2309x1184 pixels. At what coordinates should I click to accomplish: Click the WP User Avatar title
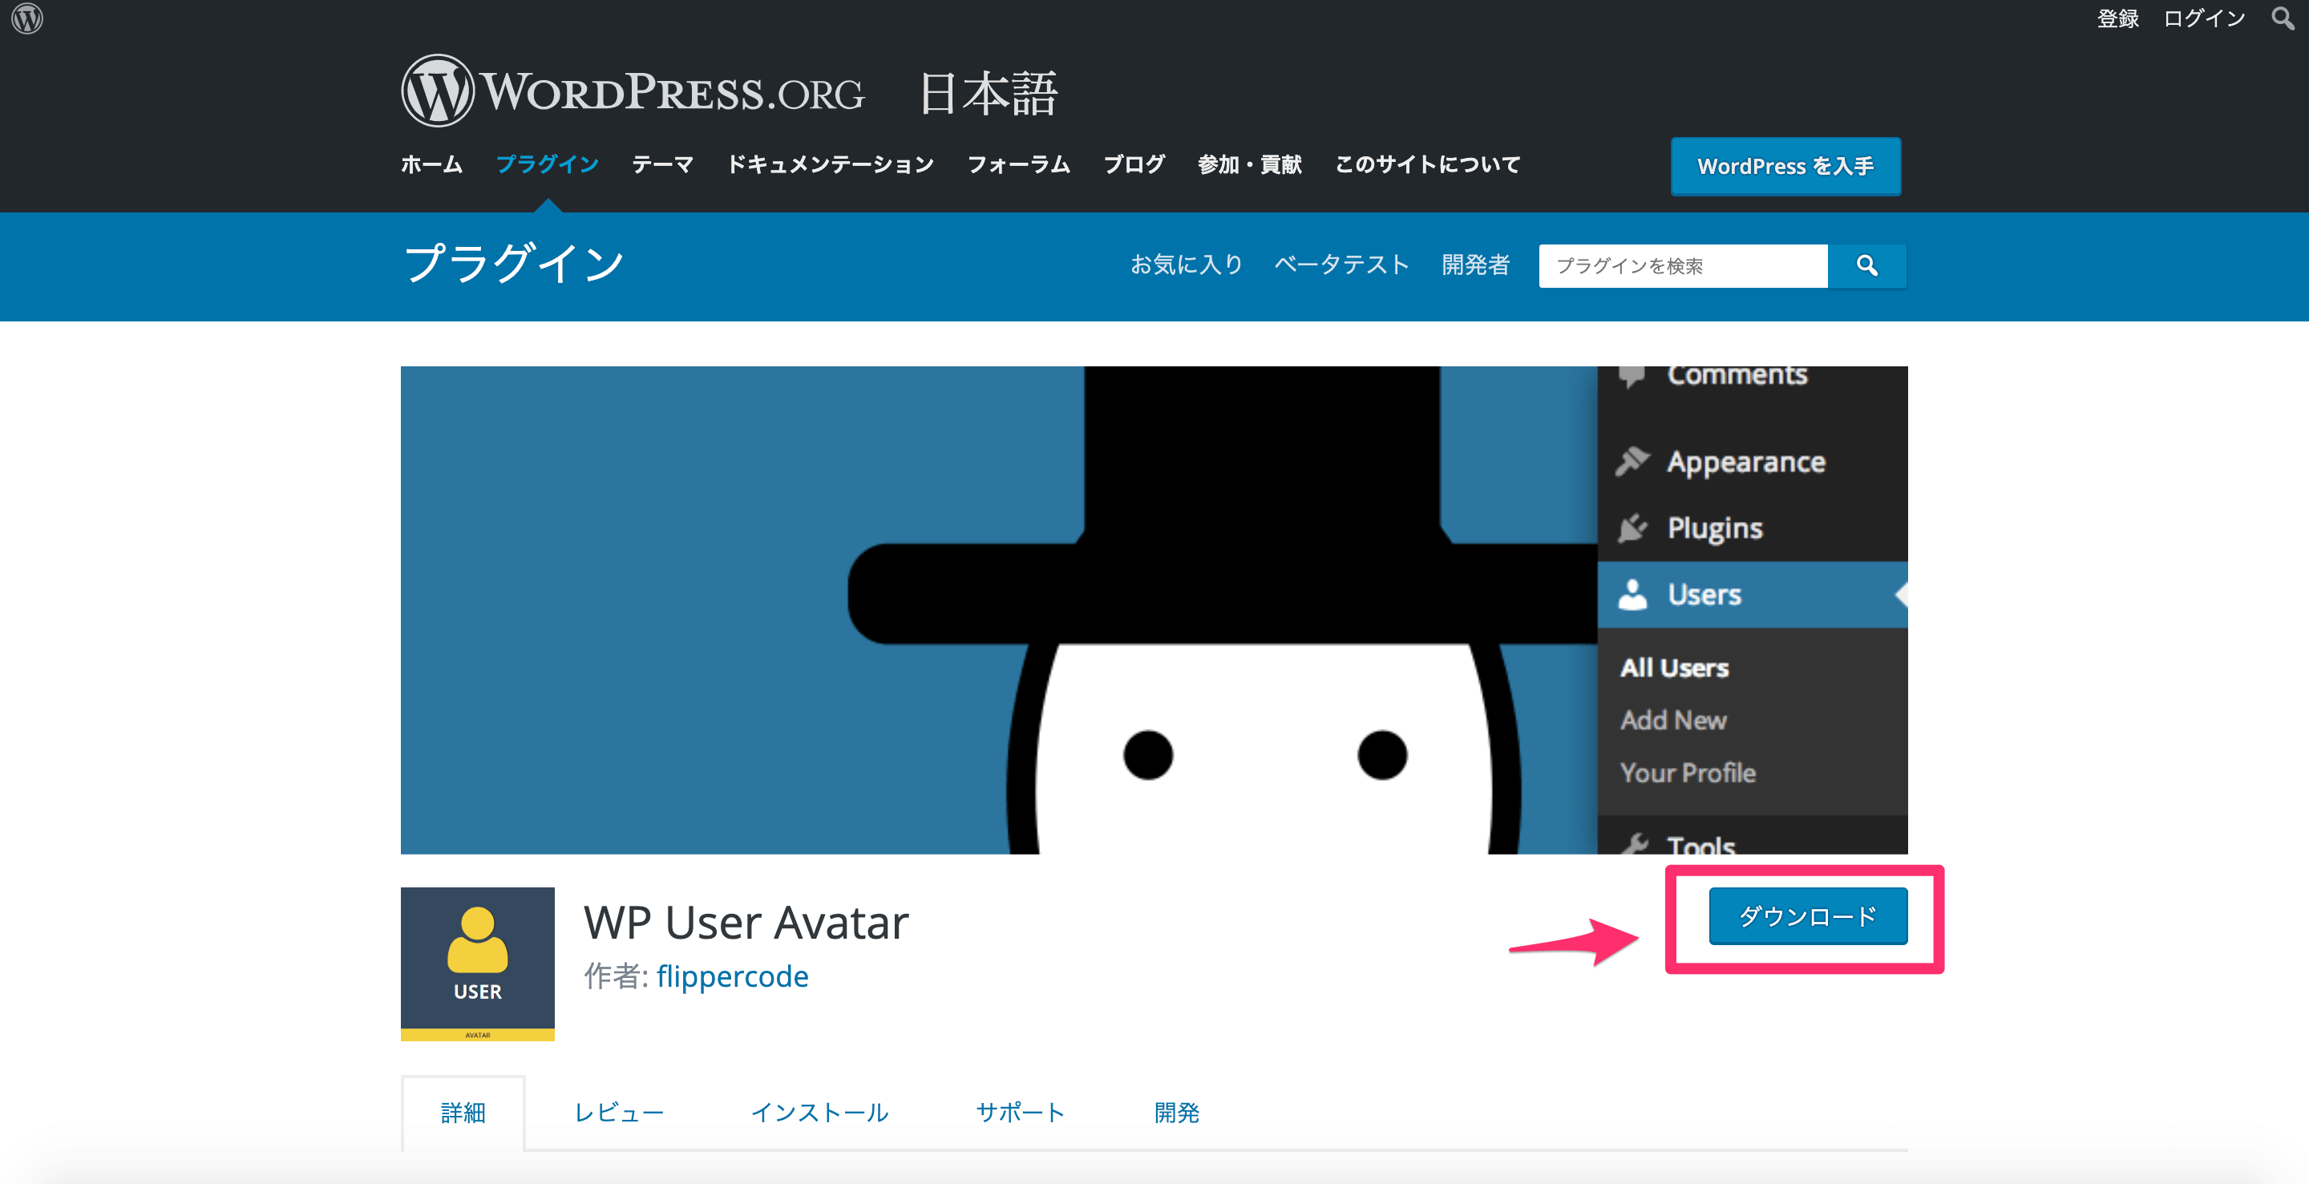point(746,923)
